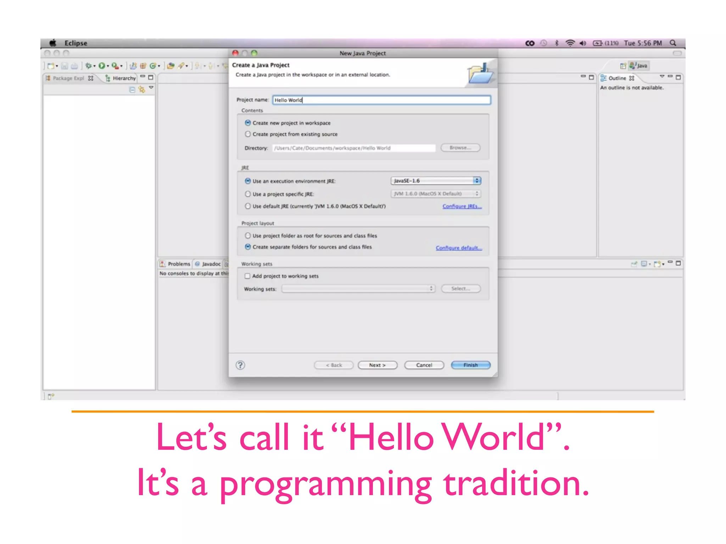Screen dimensions: 726x544
Task: Open the Javadoc tab
Action: coord(211,264)
